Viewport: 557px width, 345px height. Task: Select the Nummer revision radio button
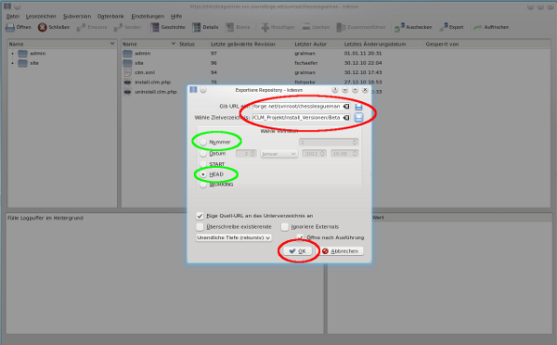click(202, 142)
